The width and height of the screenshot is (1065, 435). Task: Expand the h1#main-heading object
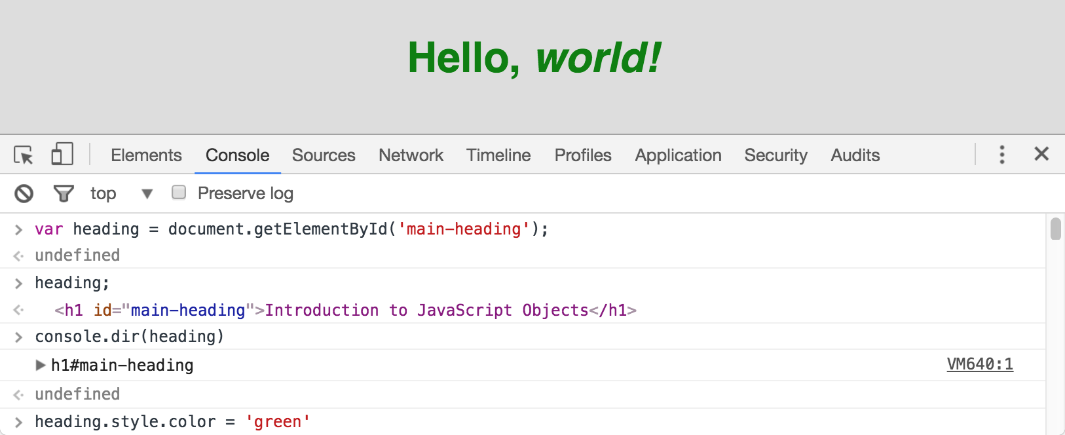[41, 365]
